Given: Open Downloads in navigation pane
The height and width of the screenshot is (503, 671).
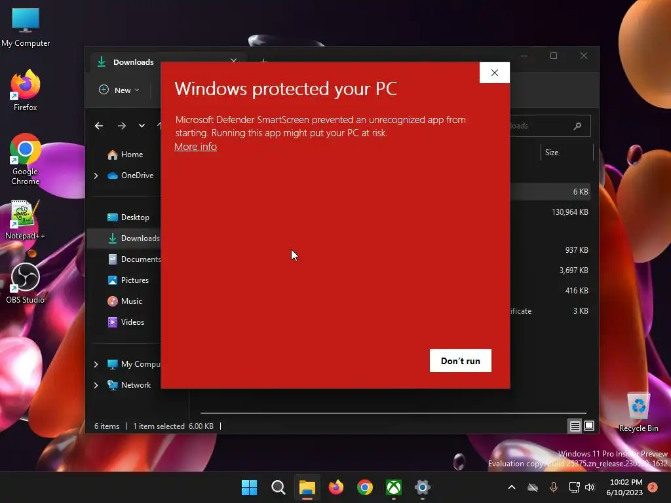Looking at the screenshot, I should coord(133,238).
